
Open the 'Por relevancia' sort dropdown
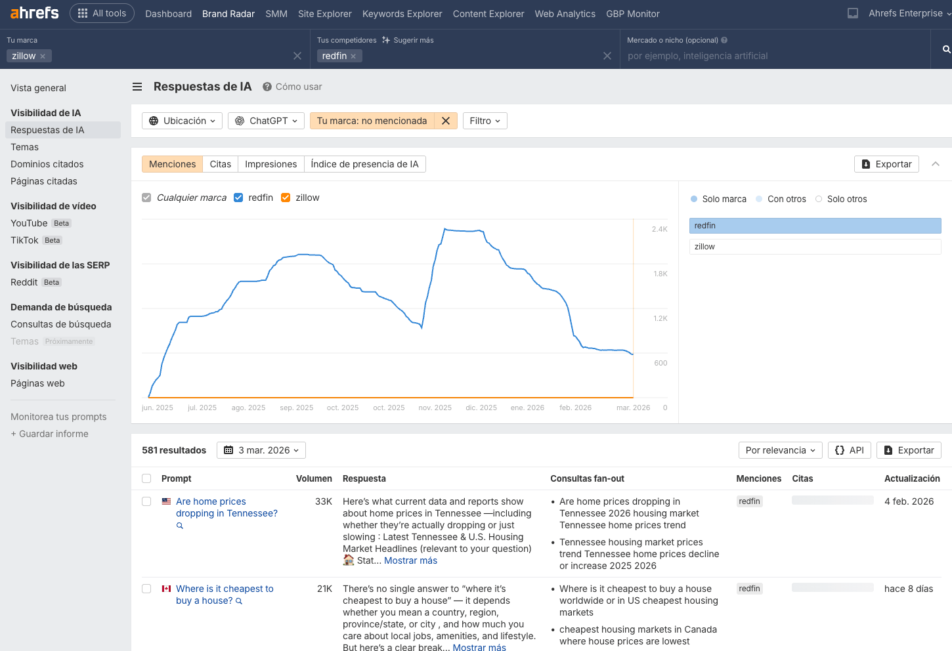pos(780,450)
